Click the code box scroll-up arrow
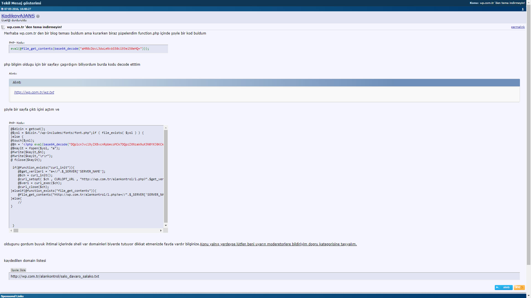 click(166, 128)
